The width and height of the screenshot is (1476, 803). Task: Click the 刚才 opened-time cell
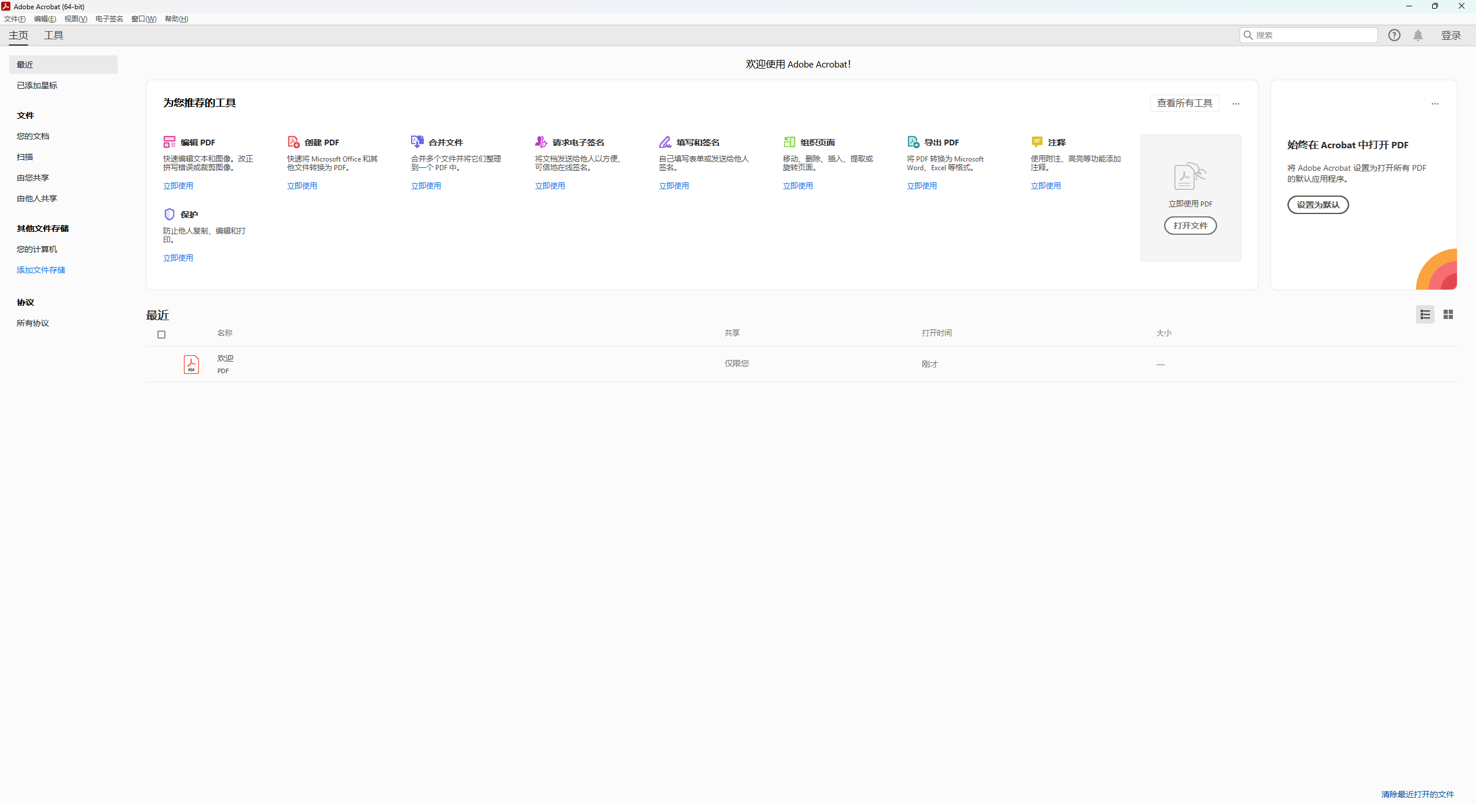pos(930,364)
